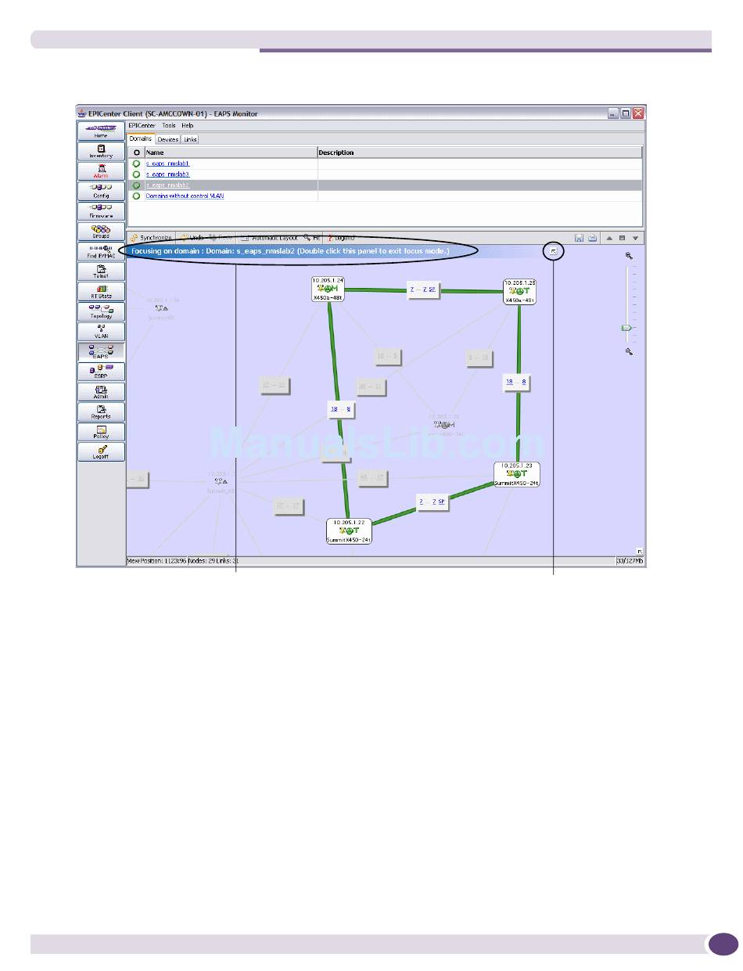The height and width of the screenshot is (971, 743).
Task: Click the View Position status bar text
Action: point(157,561)
